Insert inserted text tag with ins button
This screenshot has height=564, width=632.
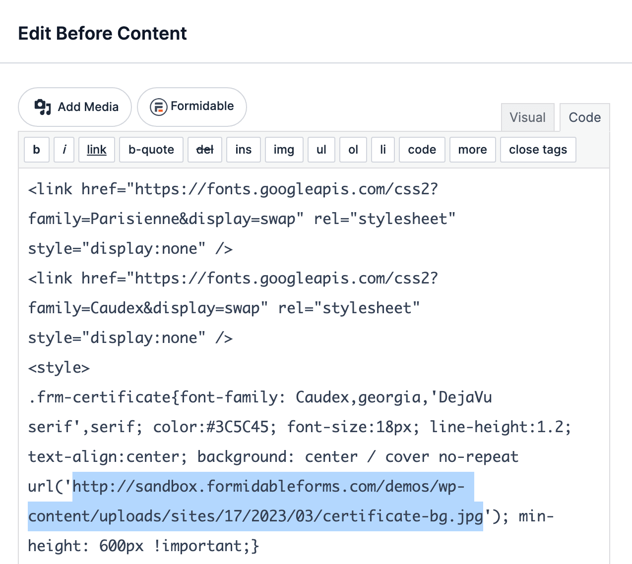tap(244, 150)
